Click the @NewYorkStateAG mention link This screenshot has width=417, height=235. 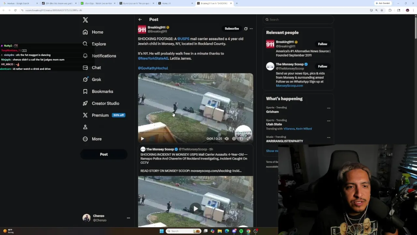153,58
